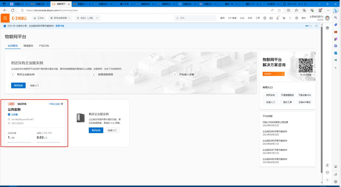The width and height of the screenshot is (341, 187).
Task: Open the Edge sidebar search icon
Action: pos(336,18)
